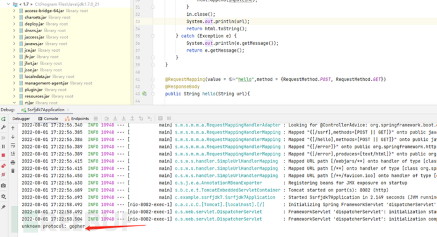Toggle Pin Tab in debug sidebar
Image resolution: width=437 pixels, height=237 pixels.
coord(3,207)
